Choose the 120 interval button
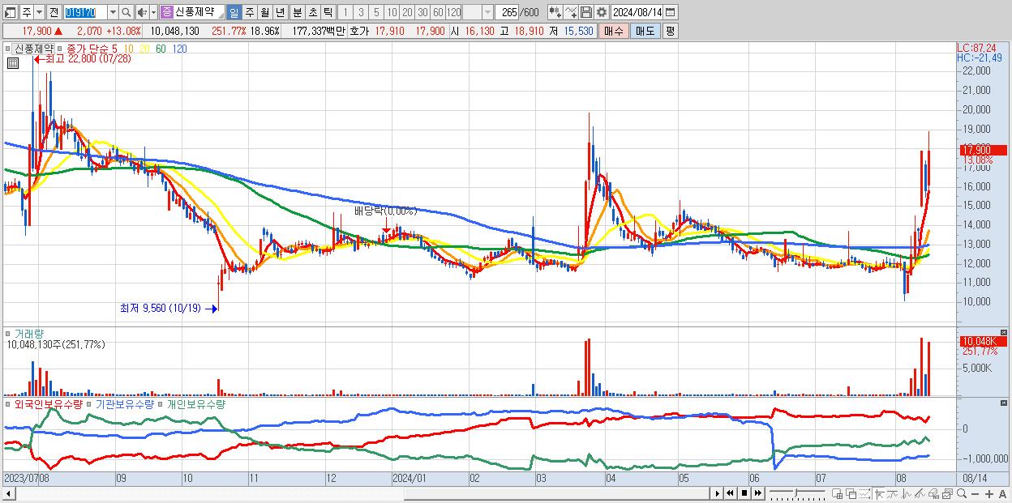1012x503 pixels. pyautogui.click(x=453, y=12)
